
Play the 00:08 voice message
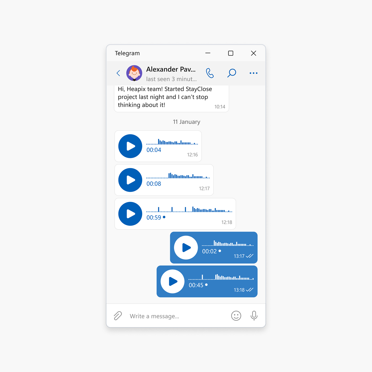coord(130,180)
